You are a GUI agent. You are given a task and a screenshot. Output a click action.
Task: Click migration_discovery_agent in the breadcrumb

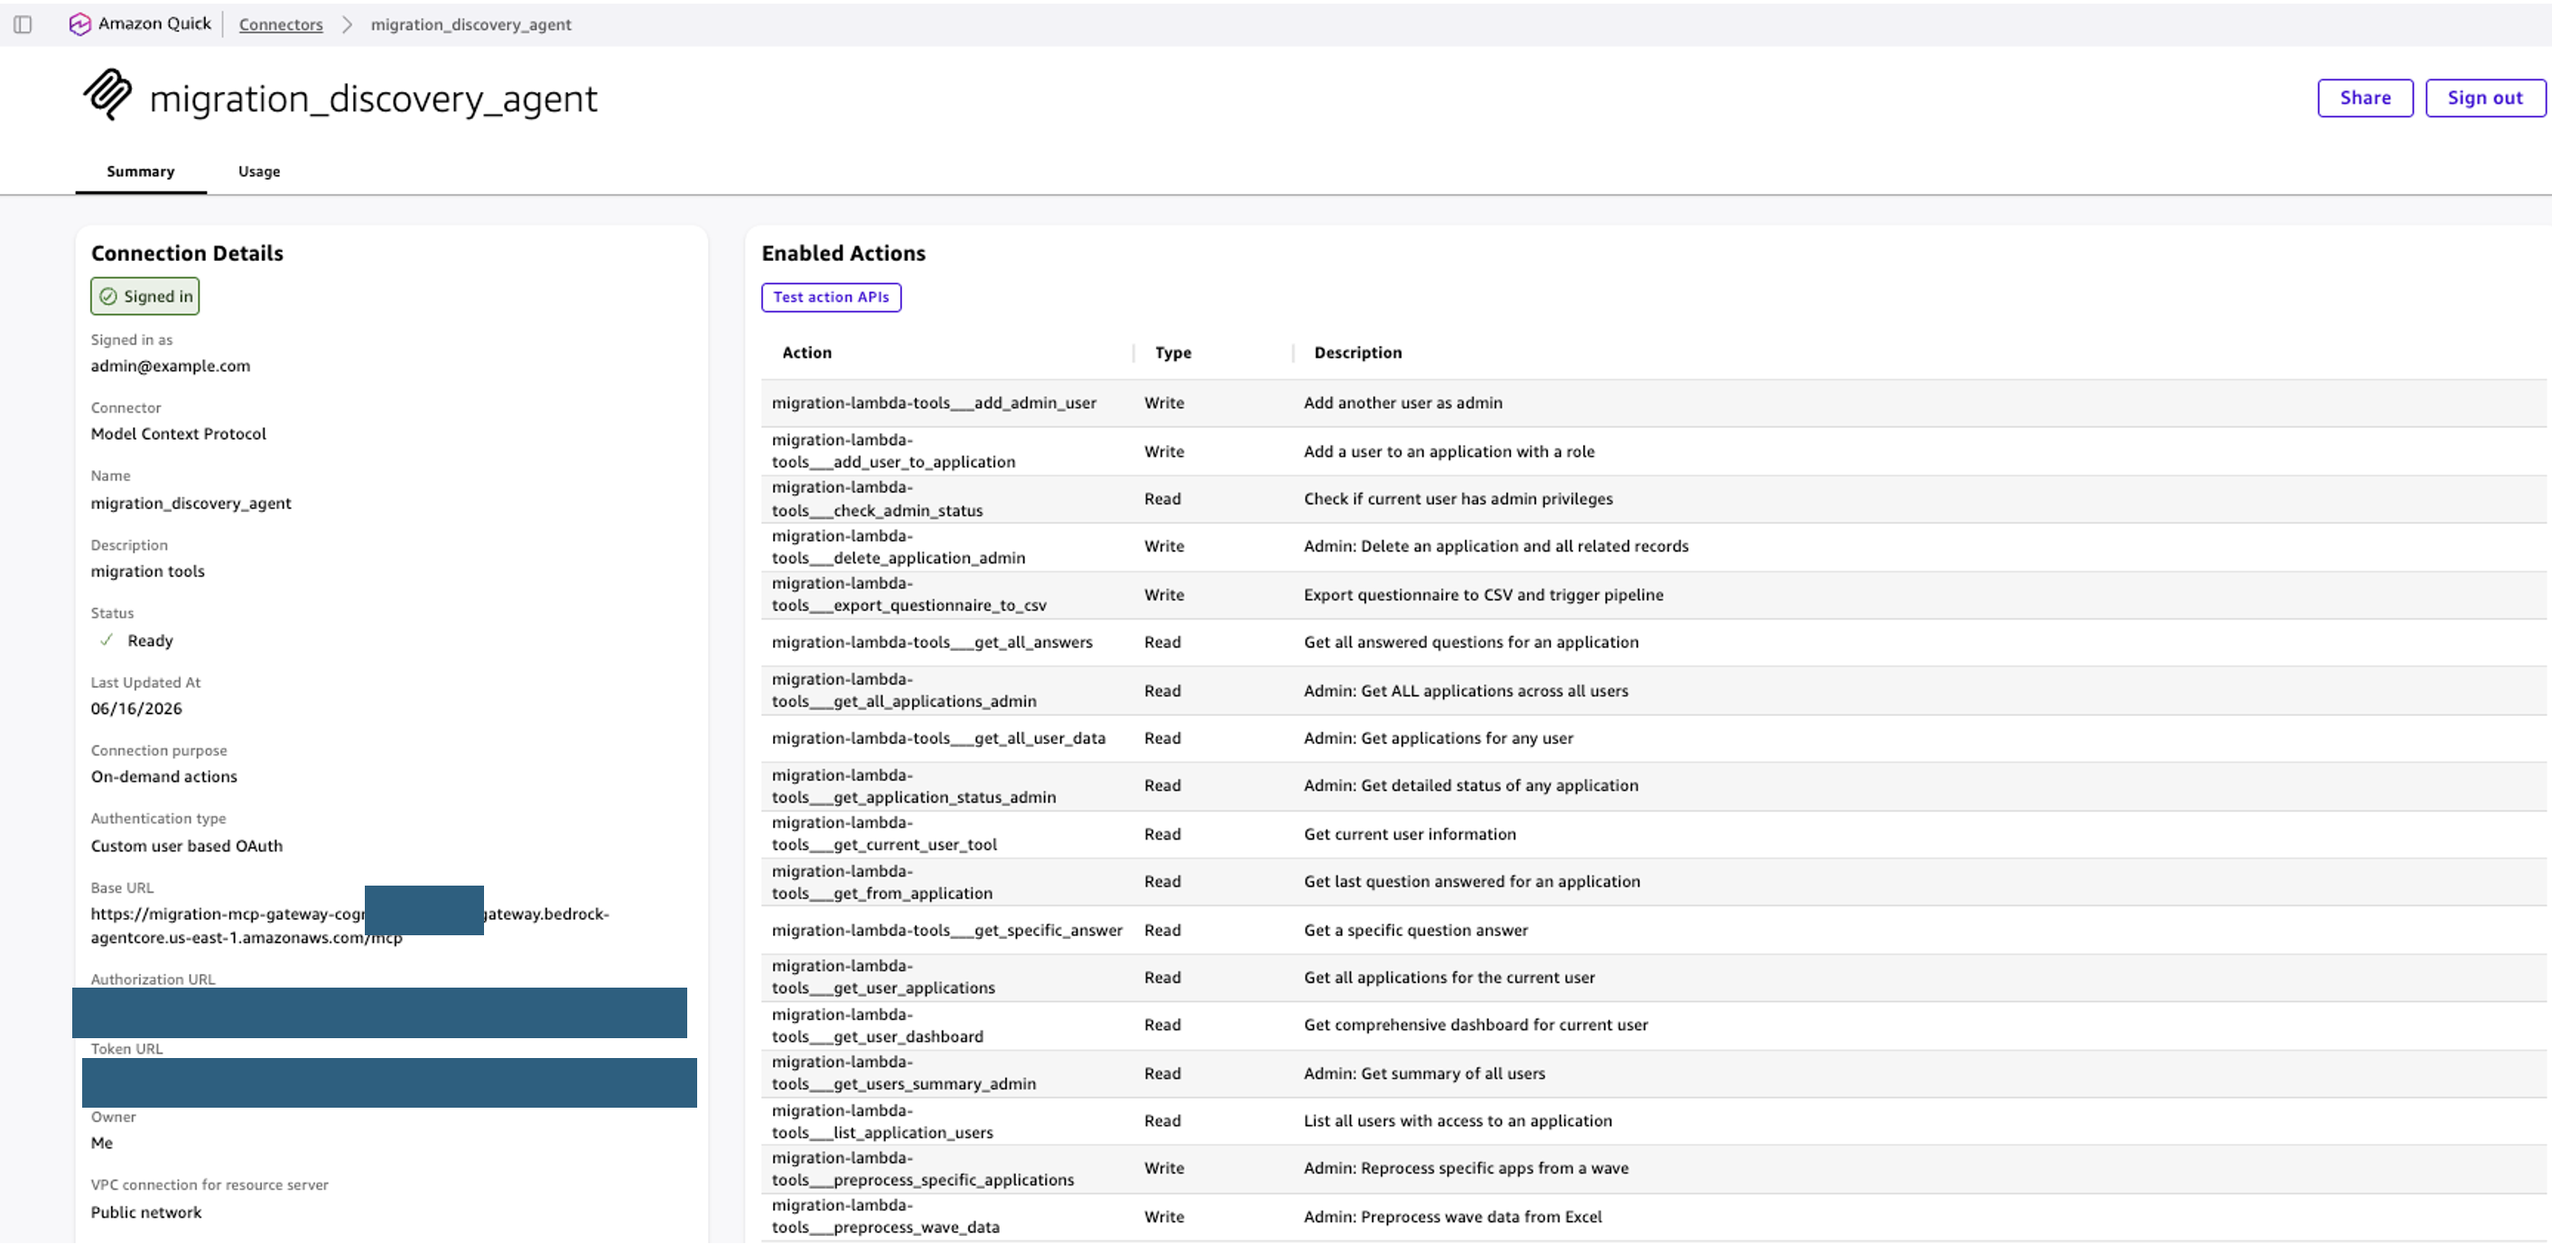click(470, 23)
